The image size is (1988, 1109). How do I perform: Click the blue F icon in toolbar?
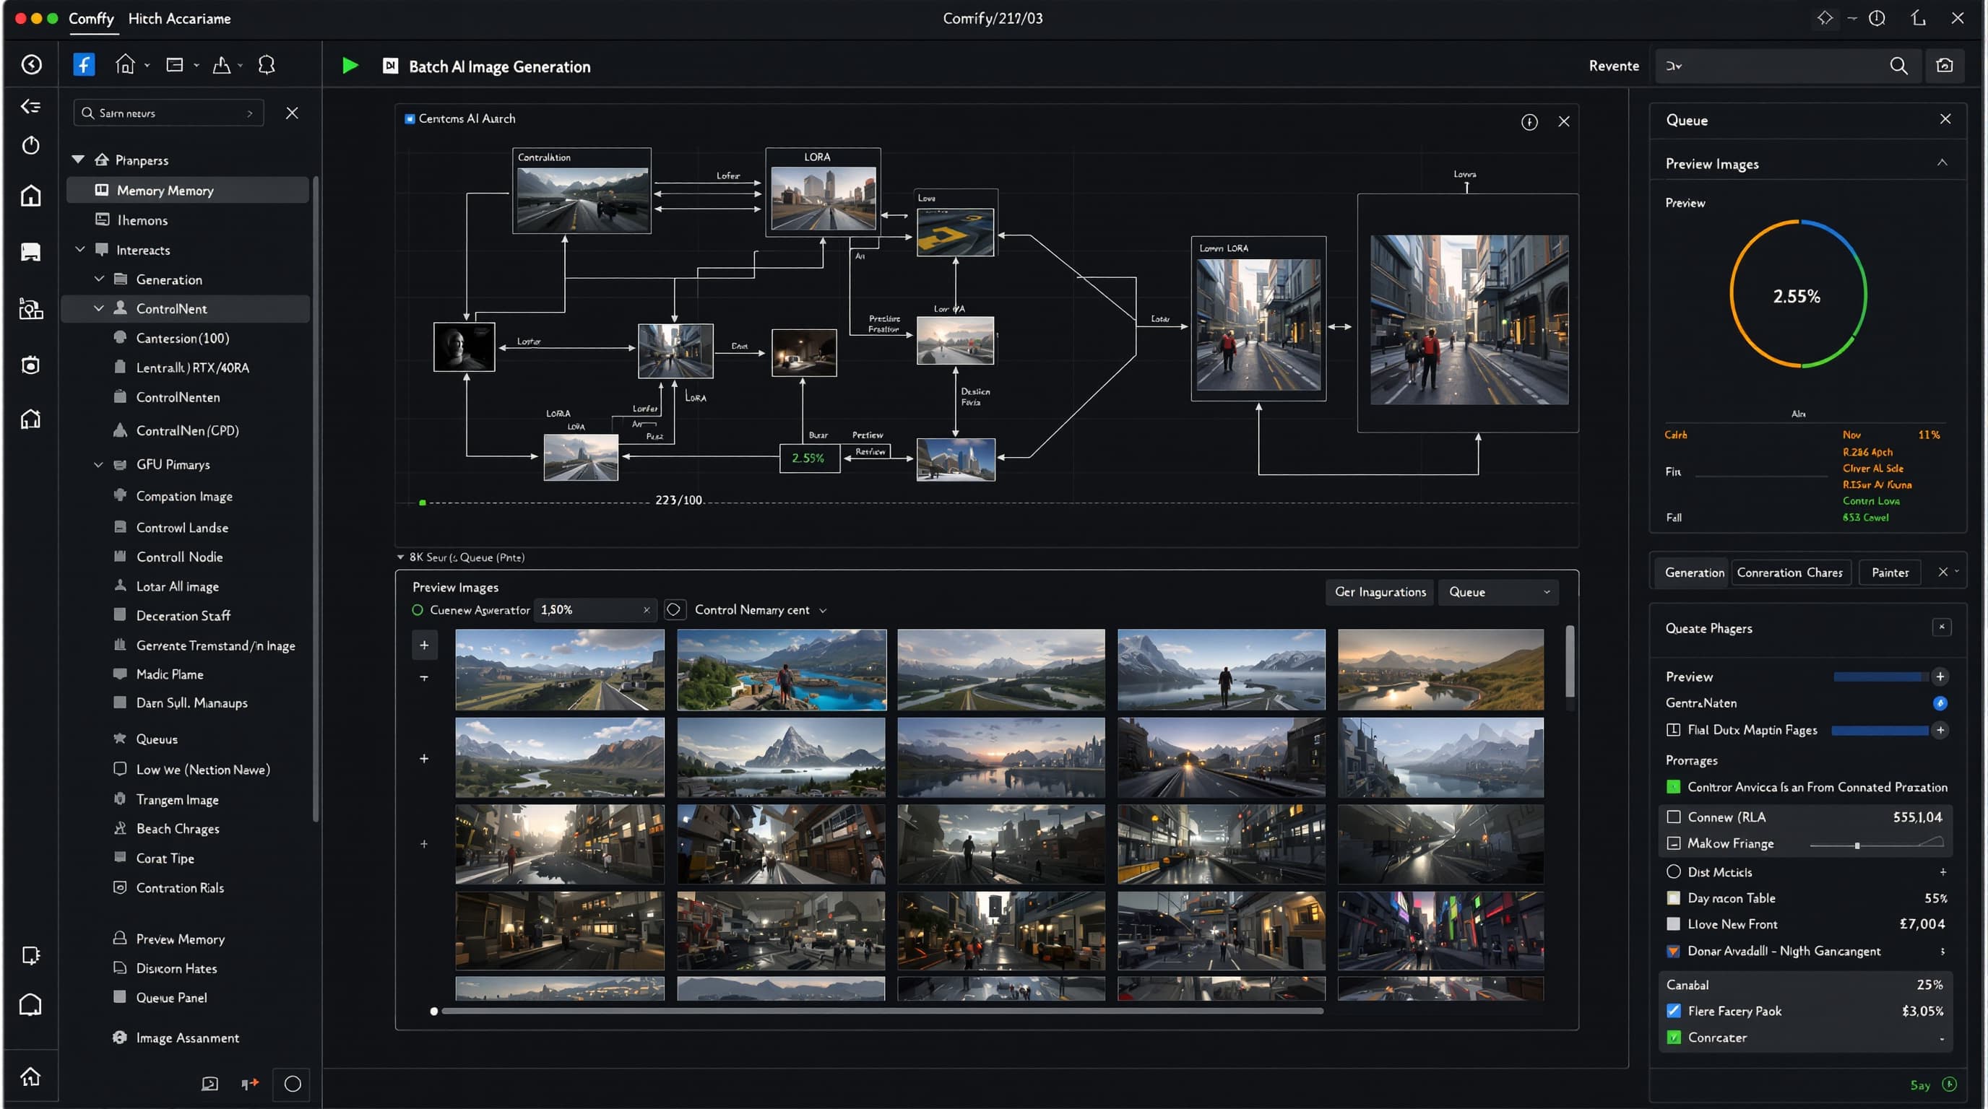[84, 65]
